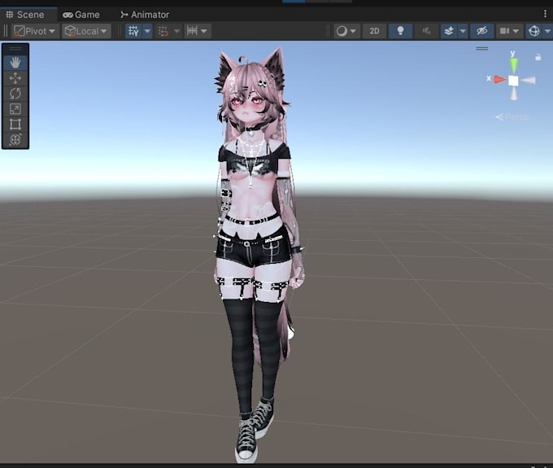
Task: Expand the increment snapping settings arrow
Action: pyautogui.click(x=204, y=31)
